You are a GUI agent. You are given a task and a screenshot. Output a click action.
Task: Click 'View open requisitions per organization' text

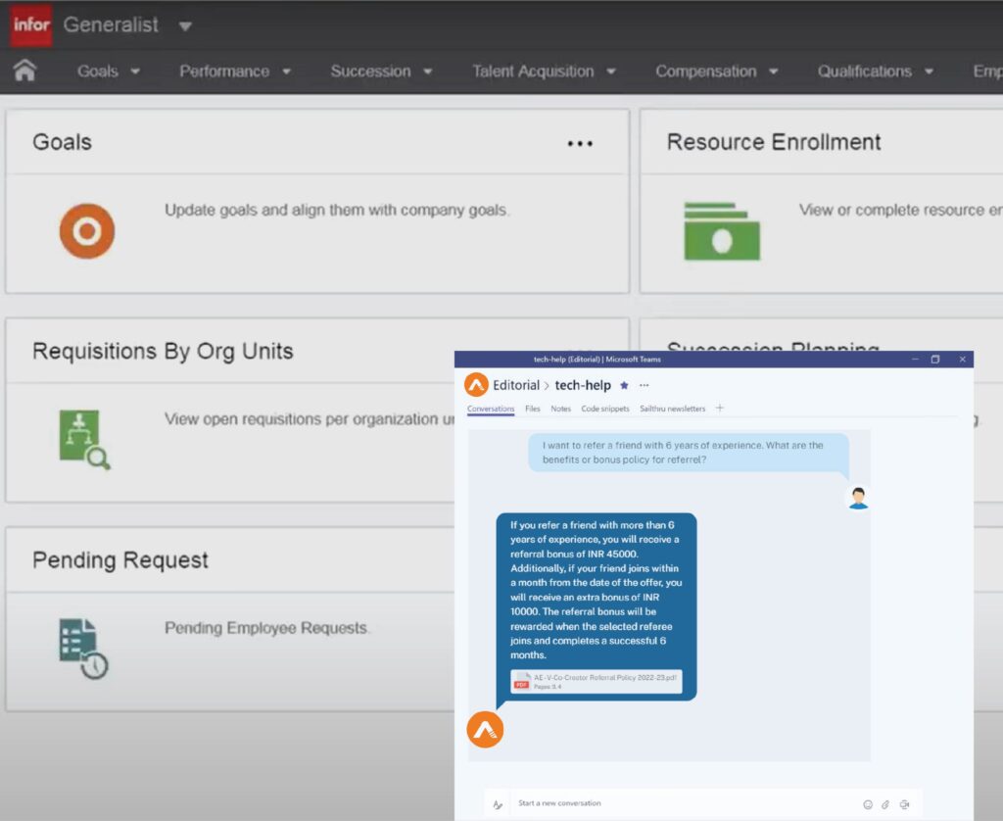[309, 419]
